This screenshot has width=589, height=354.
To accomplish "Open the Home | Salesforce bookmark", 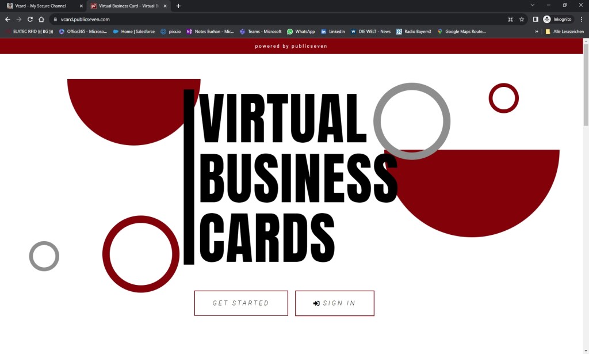I will (133, 32).
